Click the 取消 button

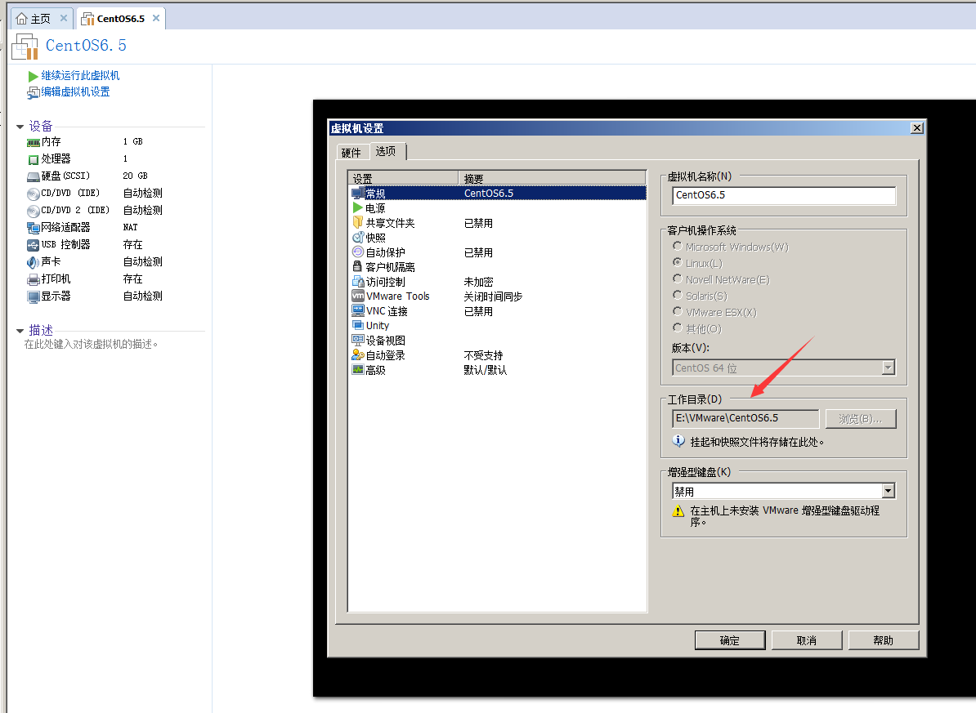[x=807, y=640]
